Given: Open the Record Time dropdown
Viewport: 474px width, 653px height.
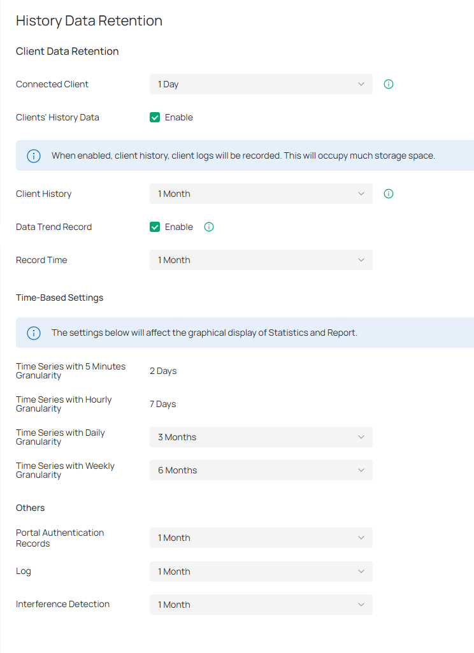Looking at the screenshot, I should [x=261, y=260].
